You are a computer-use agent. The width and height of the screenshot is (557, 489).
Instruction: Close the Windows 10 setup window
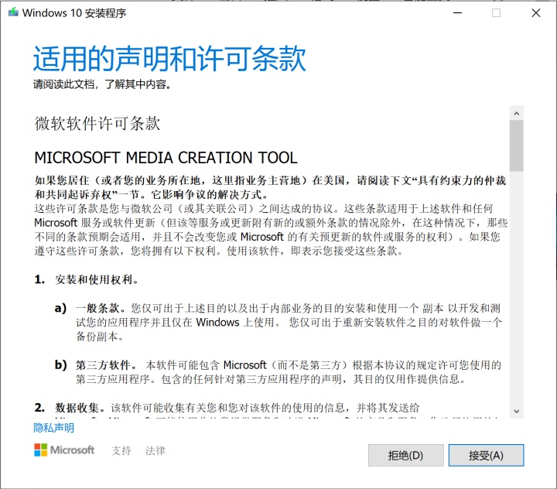click(536, 13)
